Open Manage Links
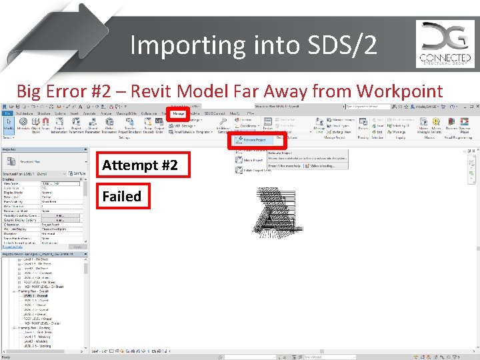This screenshot has width=480, height=360. 319,125
